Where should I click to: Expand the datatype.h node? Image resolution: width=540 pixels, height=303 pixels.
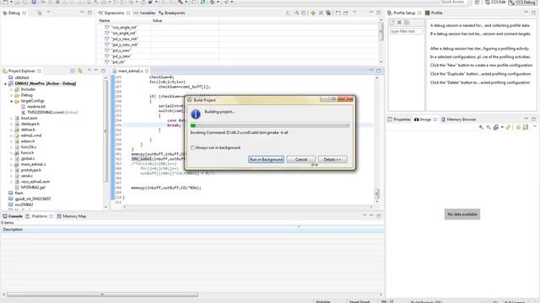tap(11, 125)
